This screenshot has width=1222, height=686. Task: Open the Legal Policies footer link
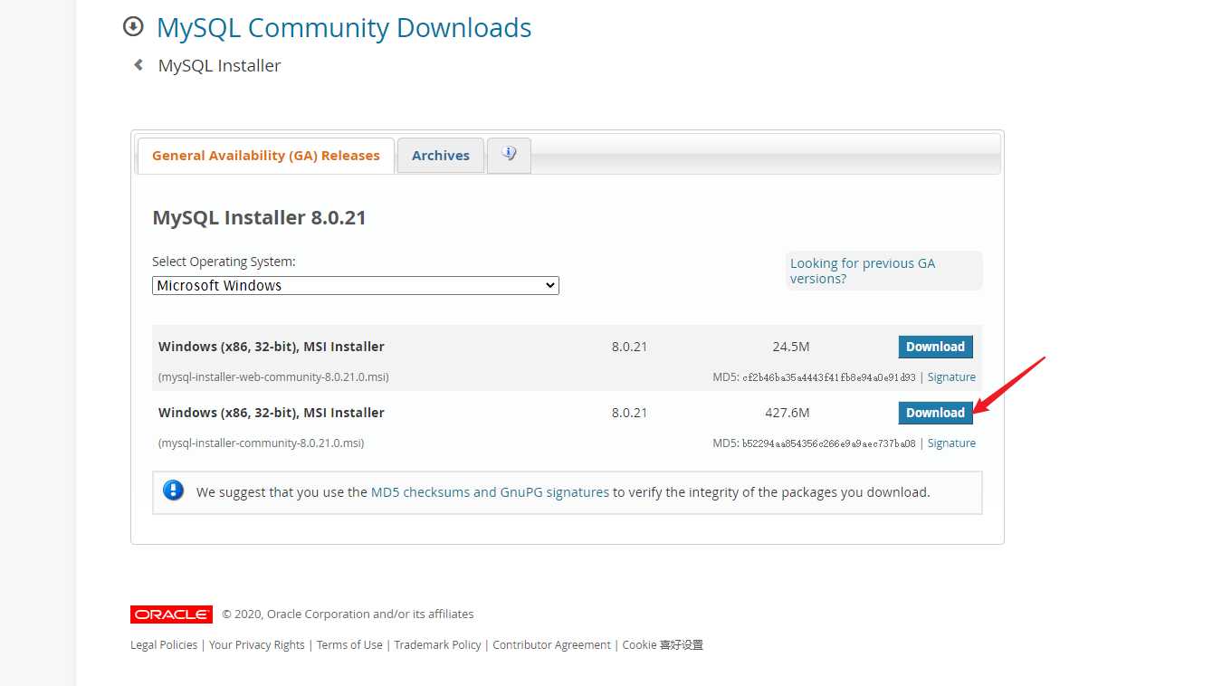[164, 645]
